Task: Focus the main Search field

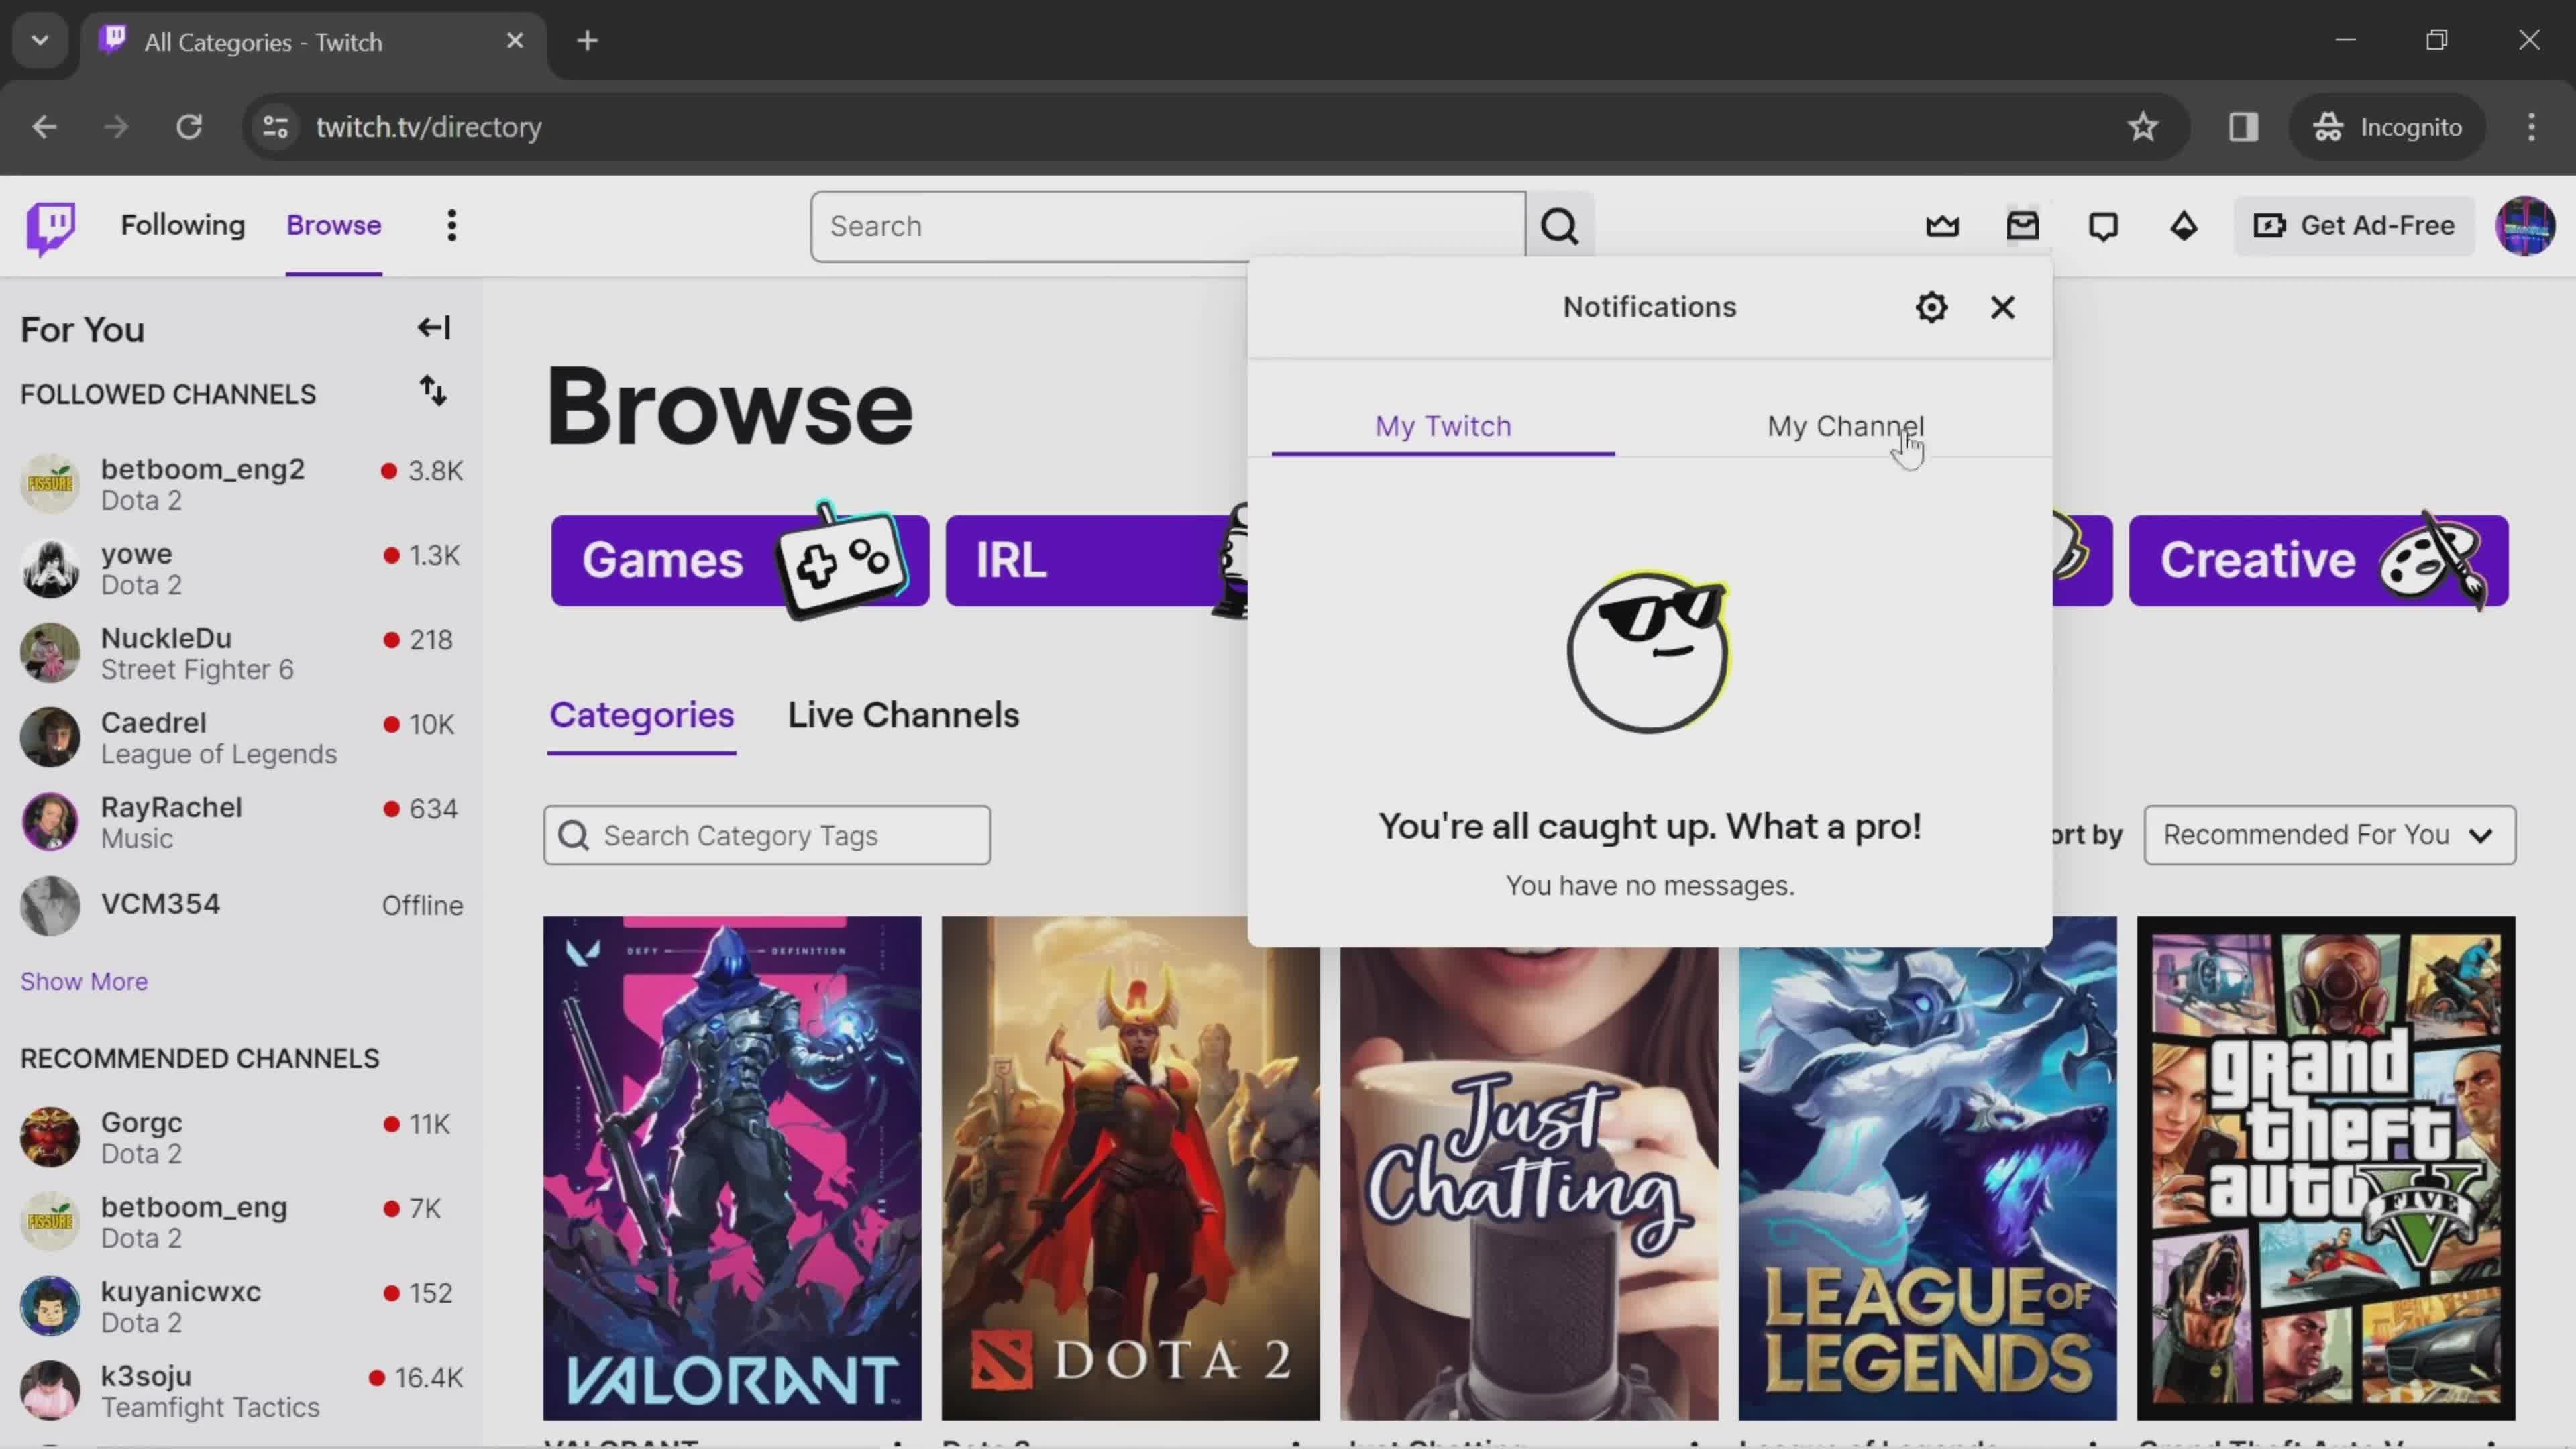Action: (x=1168, y=227)
